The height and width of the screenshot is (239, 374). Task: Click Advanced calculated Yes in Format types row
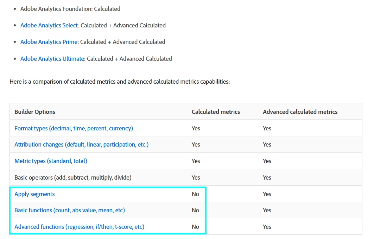(267, 128)
